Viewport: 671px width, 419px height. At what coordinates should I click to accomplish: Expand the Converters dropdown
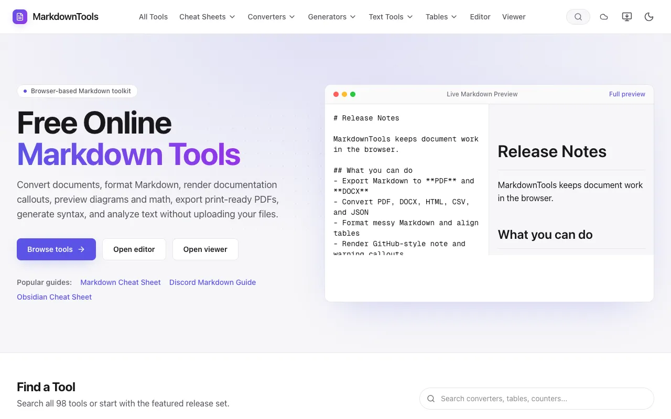pos(272,17)
